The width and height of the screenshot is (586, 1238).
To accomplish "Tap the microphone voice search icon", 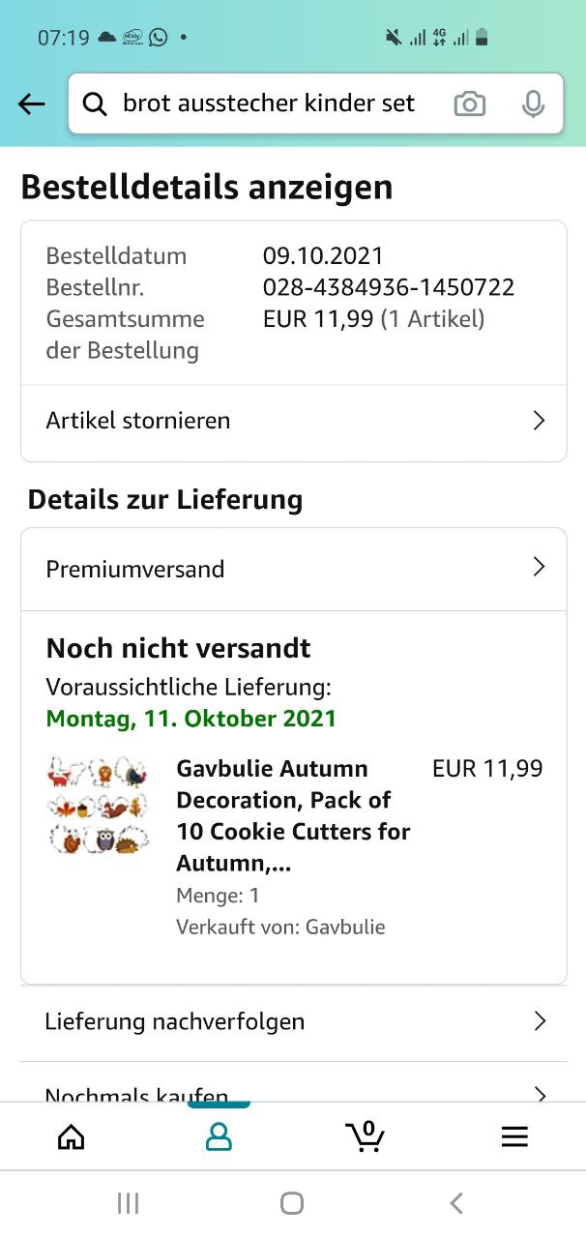I will pos(533,104).
